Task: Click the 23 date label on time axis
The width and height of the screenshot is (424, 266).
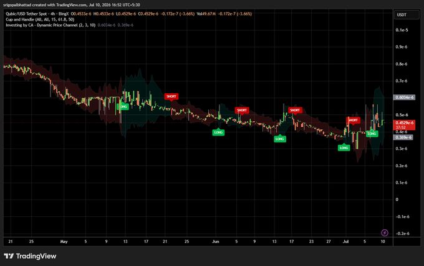Action: (x=311, y=242)
